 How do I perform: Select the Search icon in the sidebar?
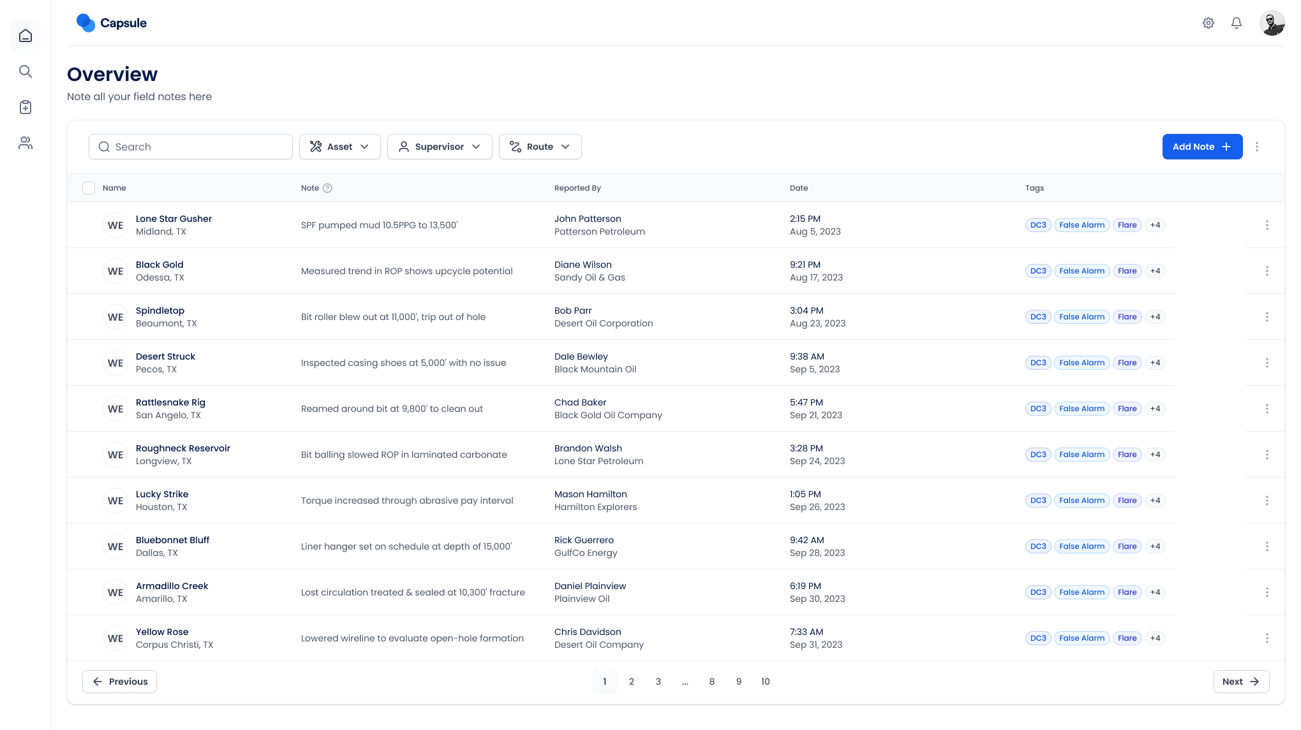25,71
